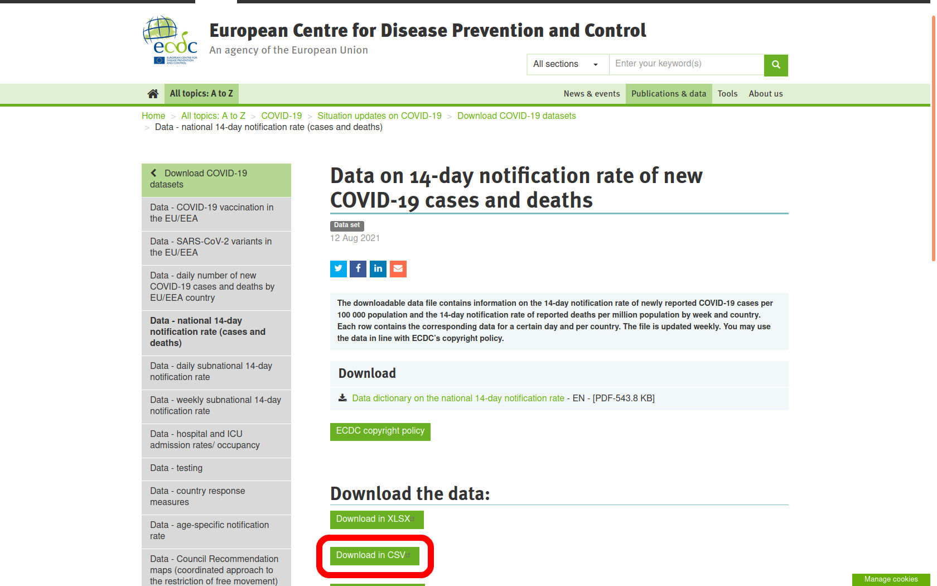
Task: Click Download in XLSX button
Action: 377,520
